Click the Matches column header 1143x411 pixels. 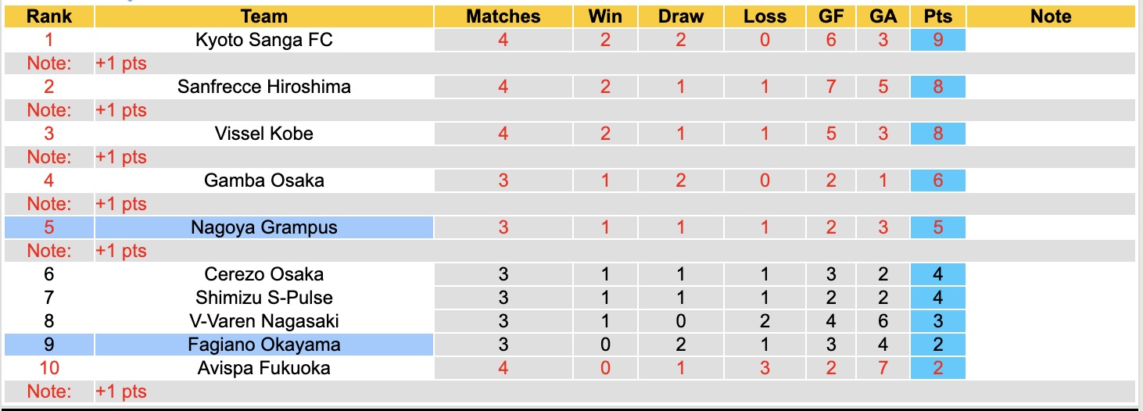pos(503,16)
